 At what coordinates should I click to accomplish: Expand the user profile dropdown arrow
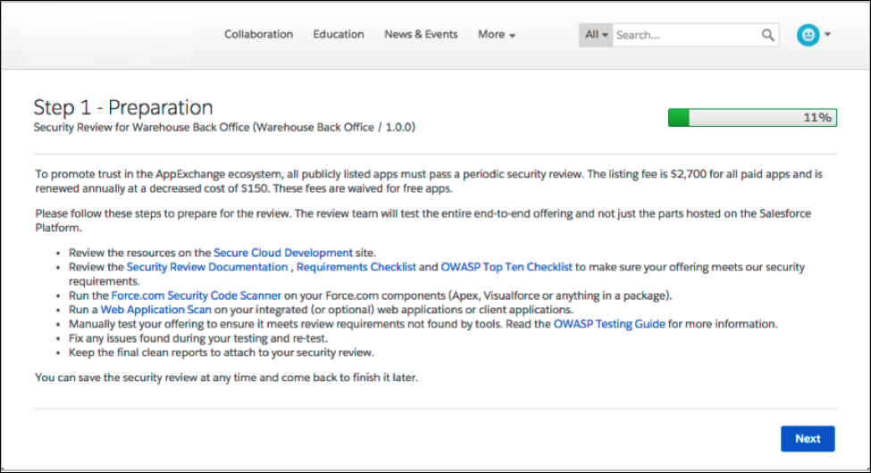[827, 35]
